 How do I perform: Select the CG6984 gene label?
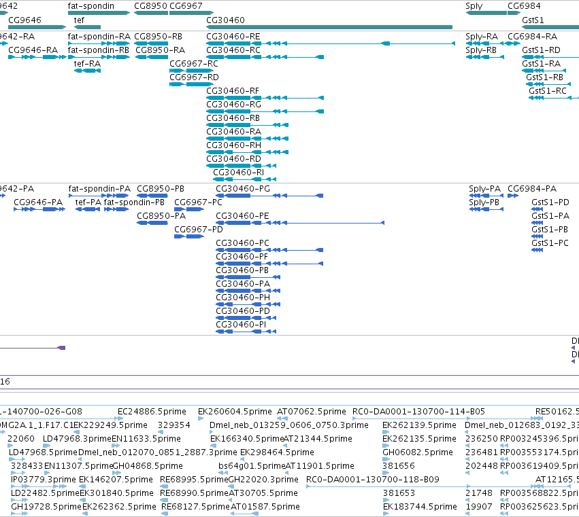coord(524,6)
